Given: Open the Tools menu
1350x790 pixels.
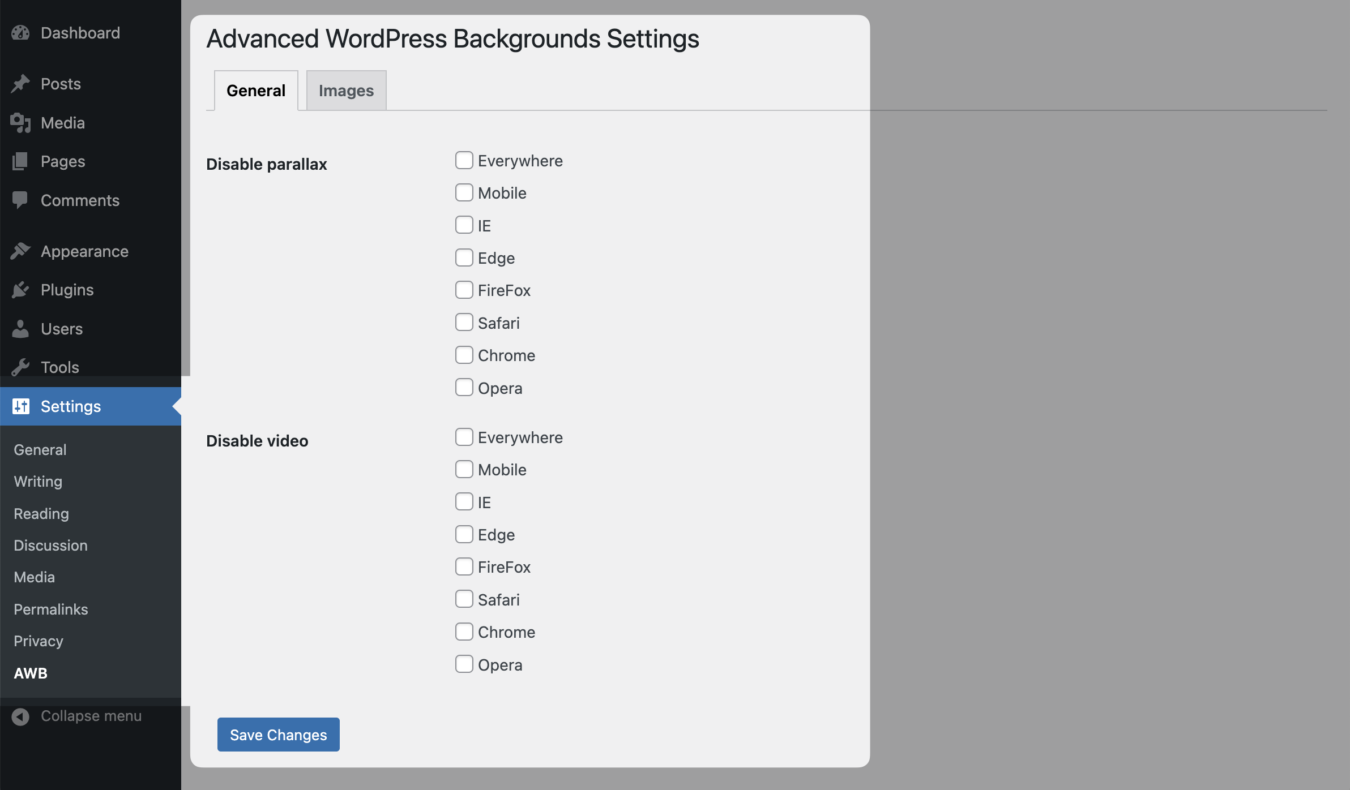Looking at the screenshot, I should [60, 367].
